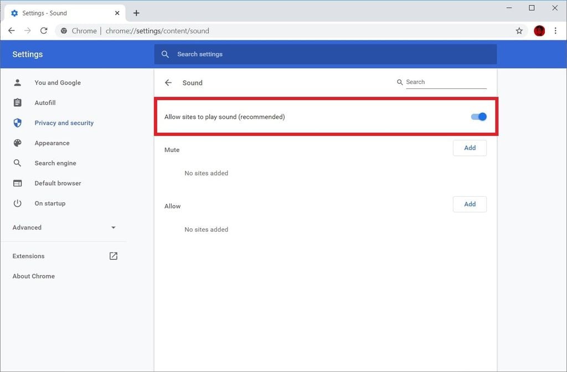Click the person icon for You and Google

17,82
